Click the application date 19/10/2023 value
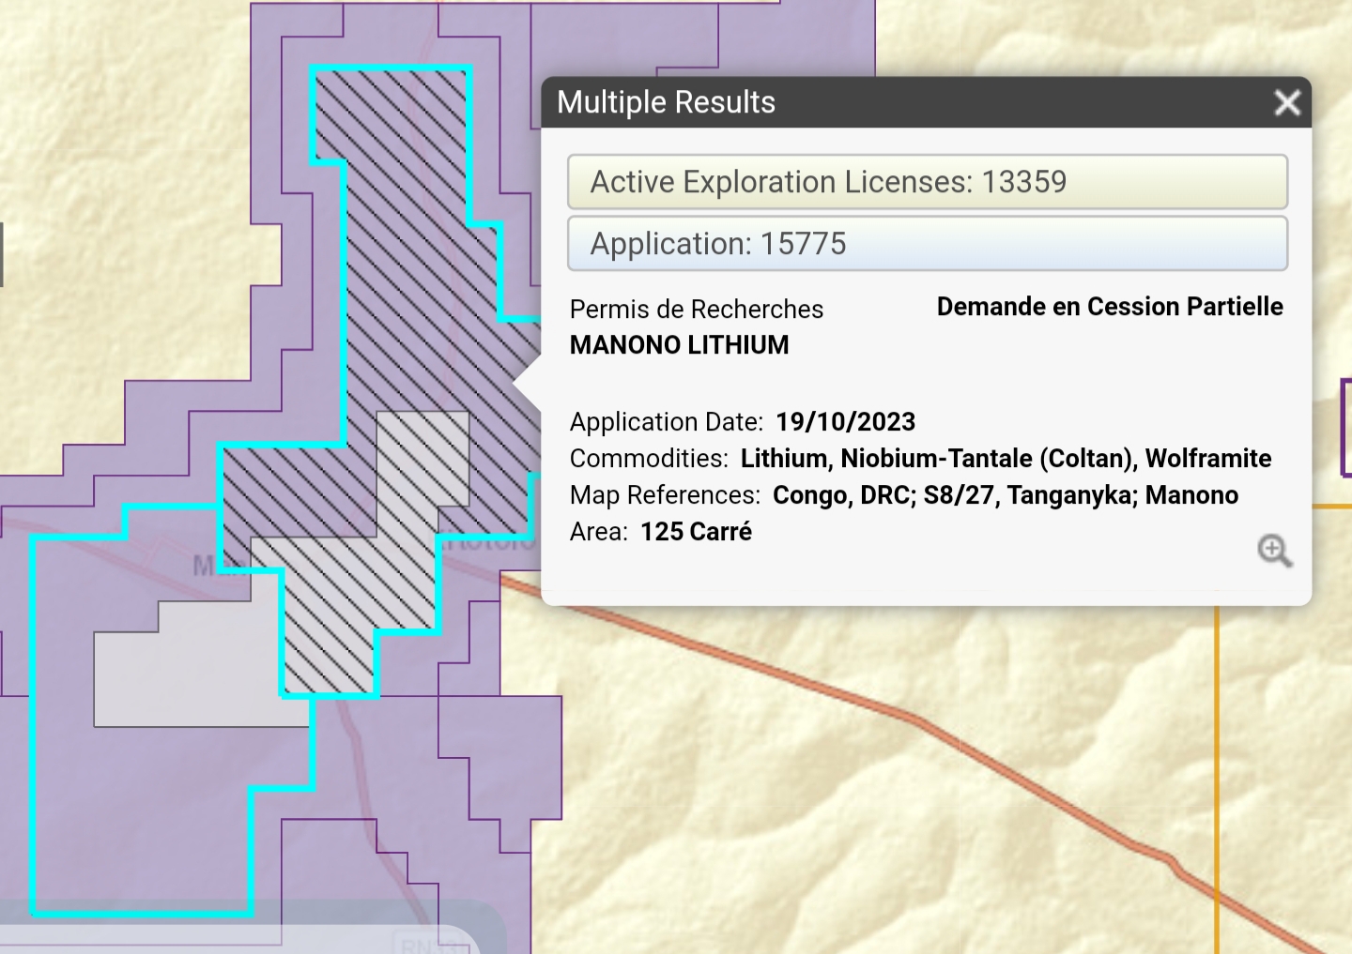 [845, 422]
